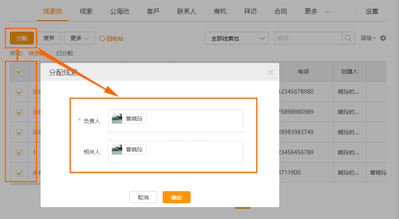The width and height of the screenshot is (399, 219).
Task: Click inside the 负责人 selection box
Action: point(175,121)
